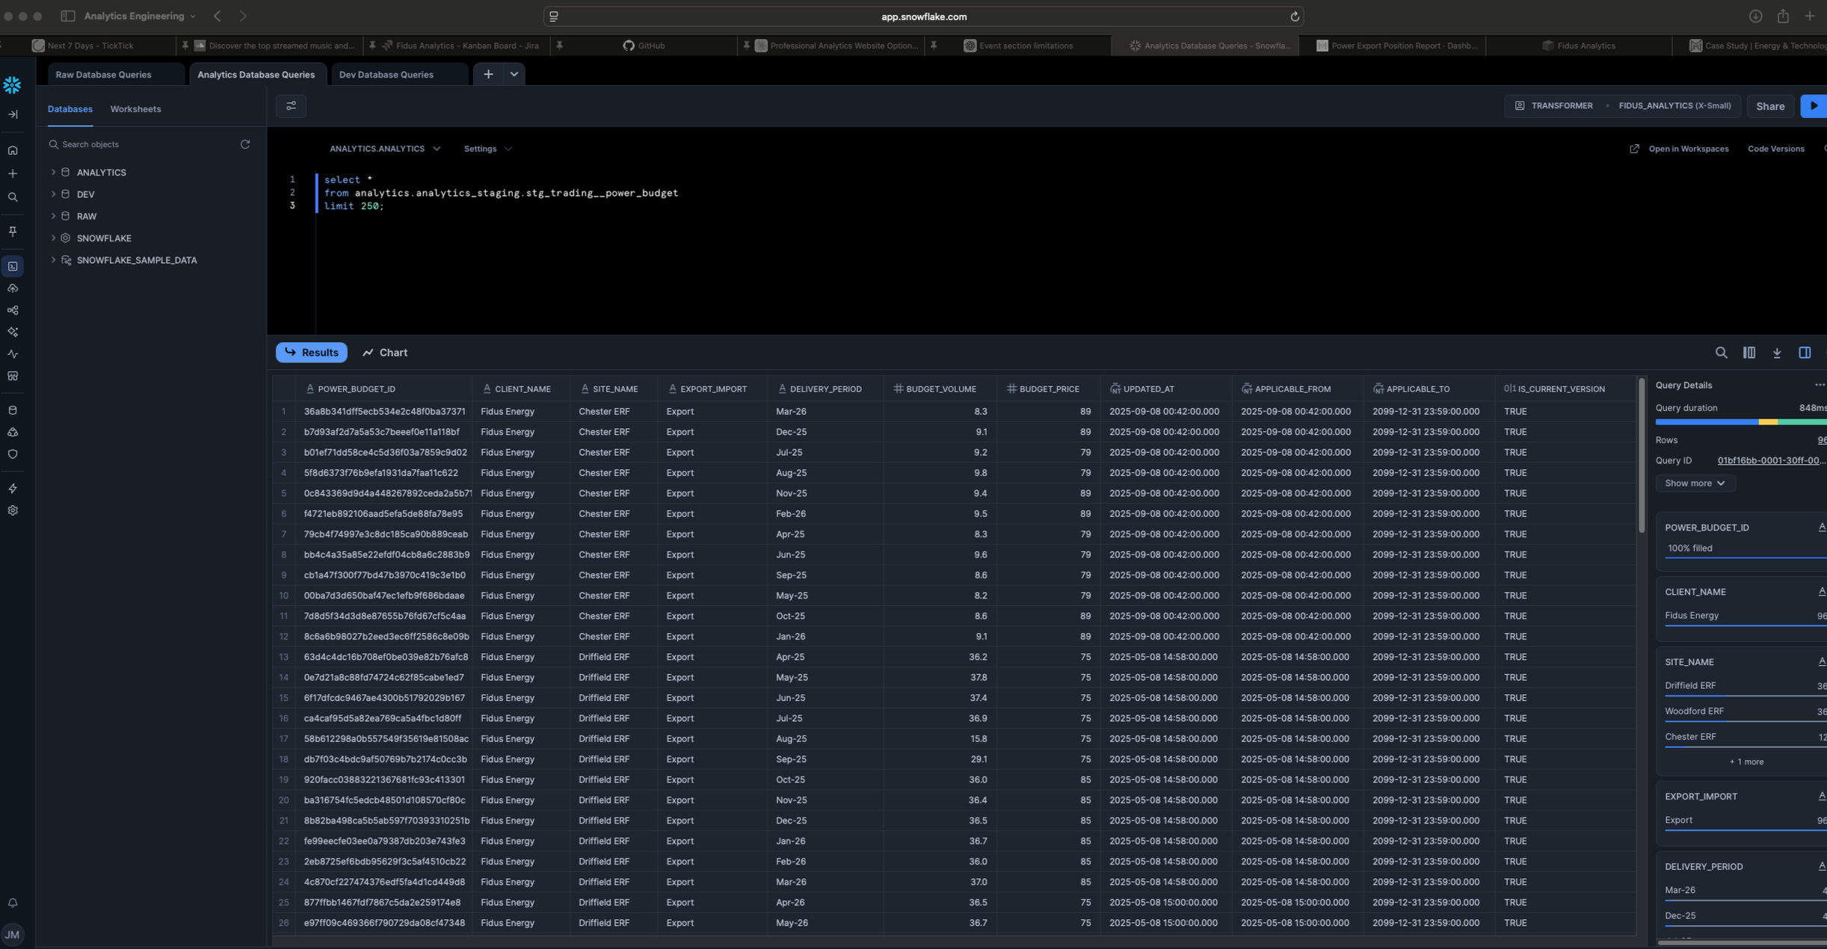Image resolution: width=1827 pixels, height=949 pixels.
Task: Open the search results magnifier icon
Action: click(x=1721, y=353)
